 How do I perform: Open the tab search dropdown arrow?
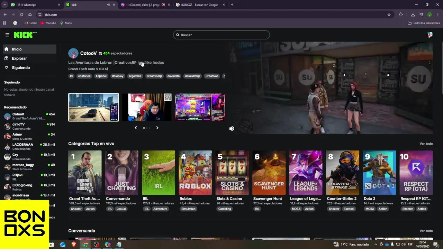[4, 5]
